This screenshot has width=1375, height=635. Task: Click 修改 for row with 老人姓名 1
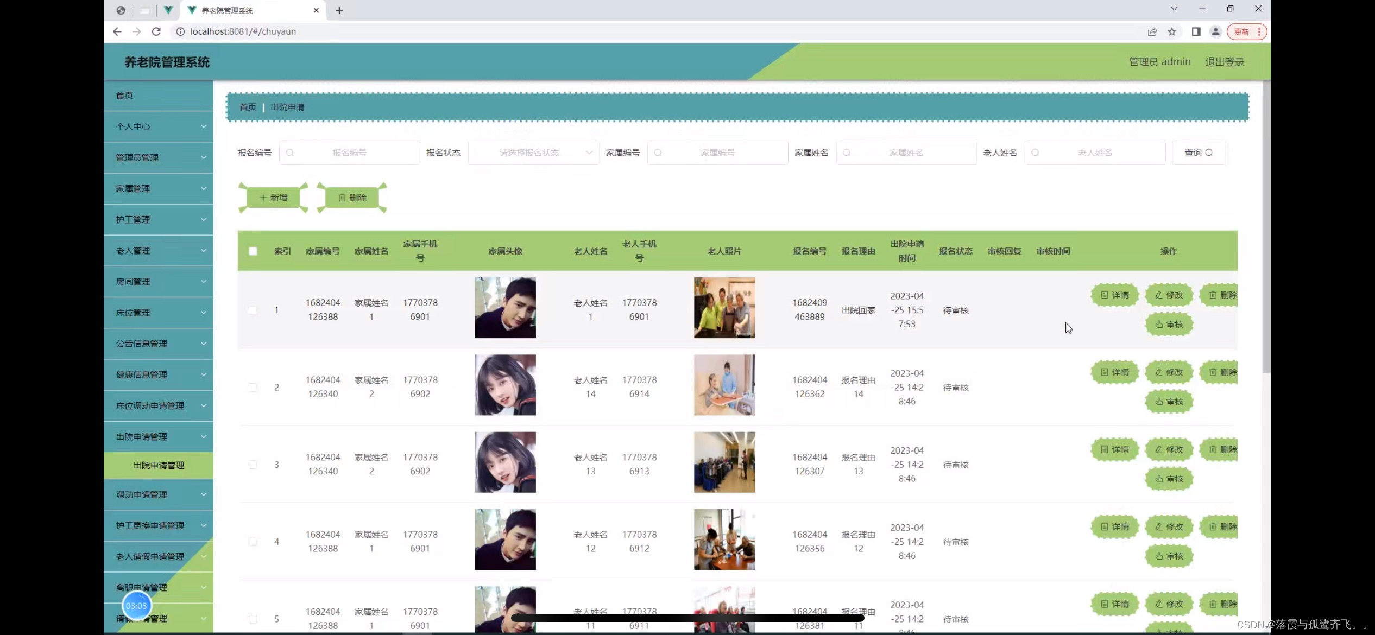click(1169, 295)
